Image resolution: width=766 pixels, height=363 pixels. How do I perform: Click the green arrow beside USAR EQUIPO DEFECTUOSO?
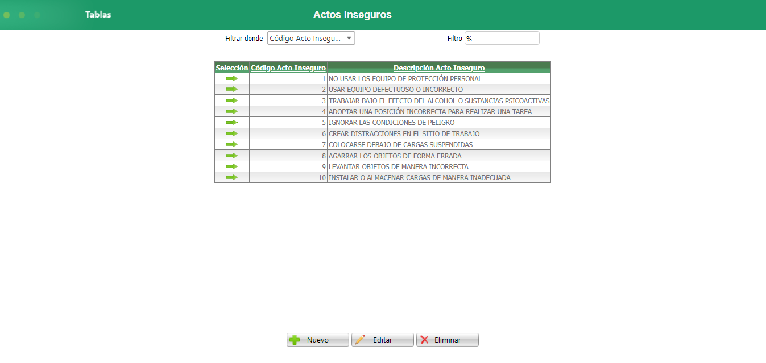[x=231, y=89]
